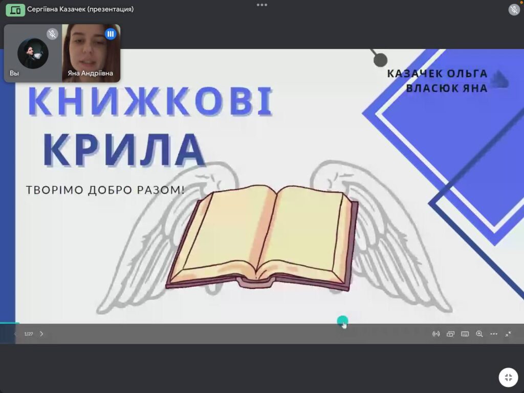524x393 pixels.
Task: Click the slide progress bar
Action: pos(205,323)
